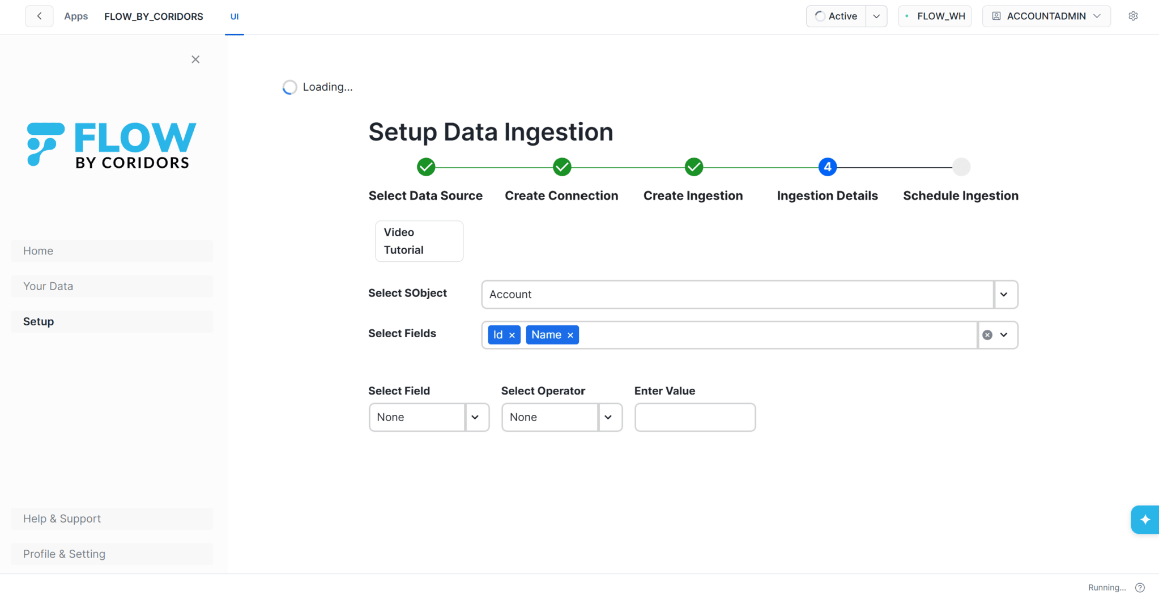The height and width of the screenshot is (599, 1159).
Task: Expand the Active status dropdown arrow
Action: click(x=876, y=16)
